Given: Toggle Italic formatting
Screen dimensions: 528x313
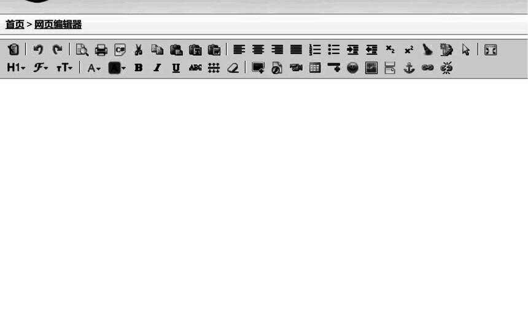Looking at the screenshot, I should click(157, 68).
